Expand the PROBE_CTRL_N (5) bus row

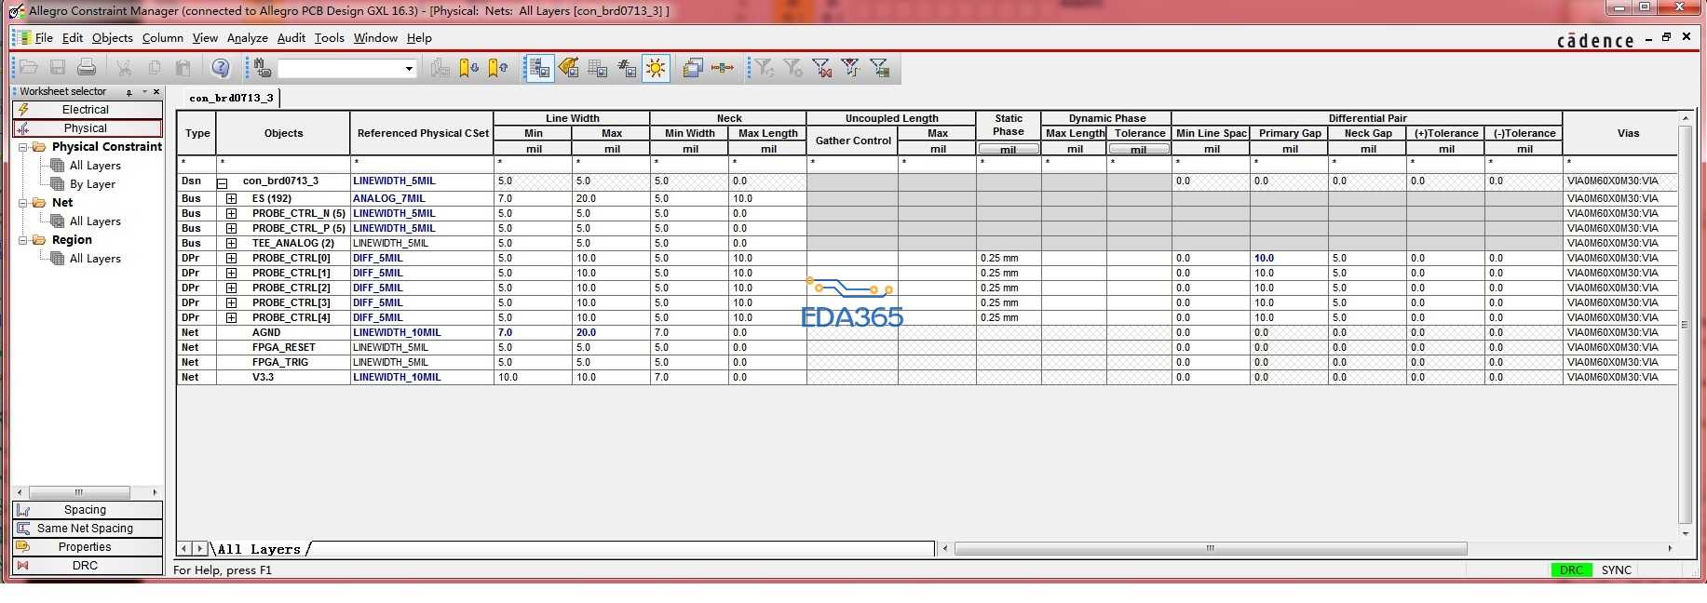coord(231,213)
